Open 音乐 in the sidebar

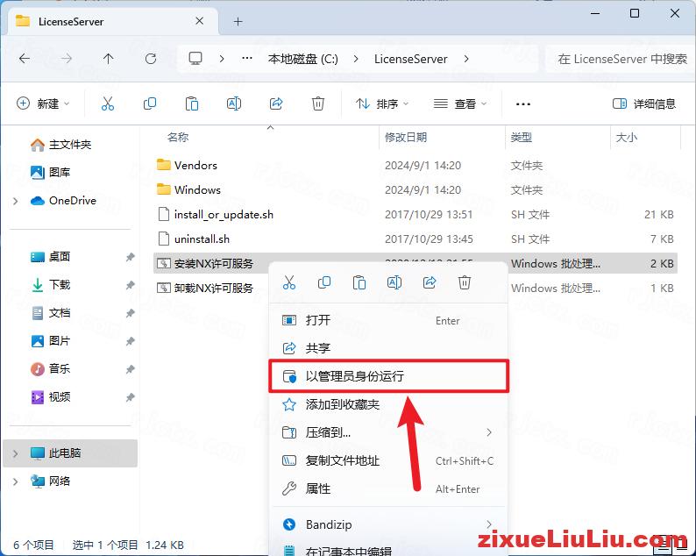point(51,368)
